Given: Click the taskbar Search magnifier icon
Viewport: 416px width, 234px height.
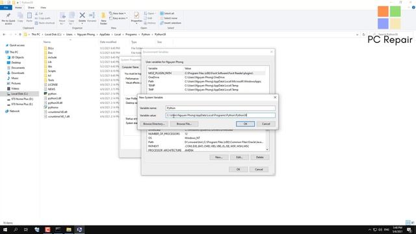Looking at the screenshot, I should point(16,229).
